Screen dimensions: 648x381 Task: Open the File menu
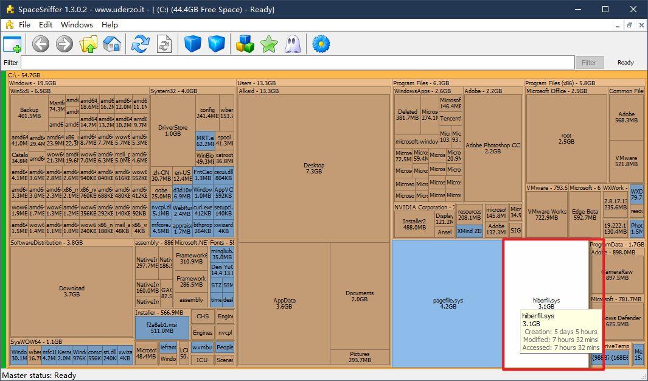(x=24, y=25)
